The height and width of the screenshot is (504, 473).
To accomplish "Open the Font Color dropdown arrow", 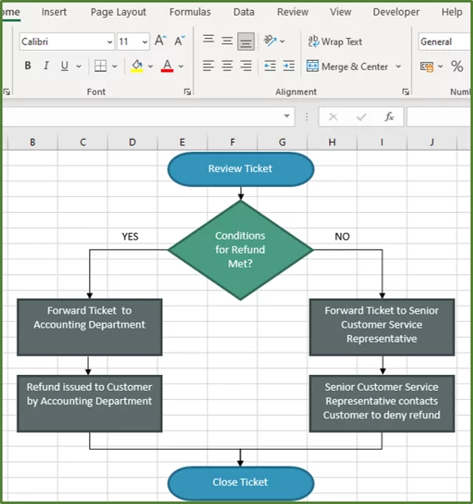I will click(181, 67).
